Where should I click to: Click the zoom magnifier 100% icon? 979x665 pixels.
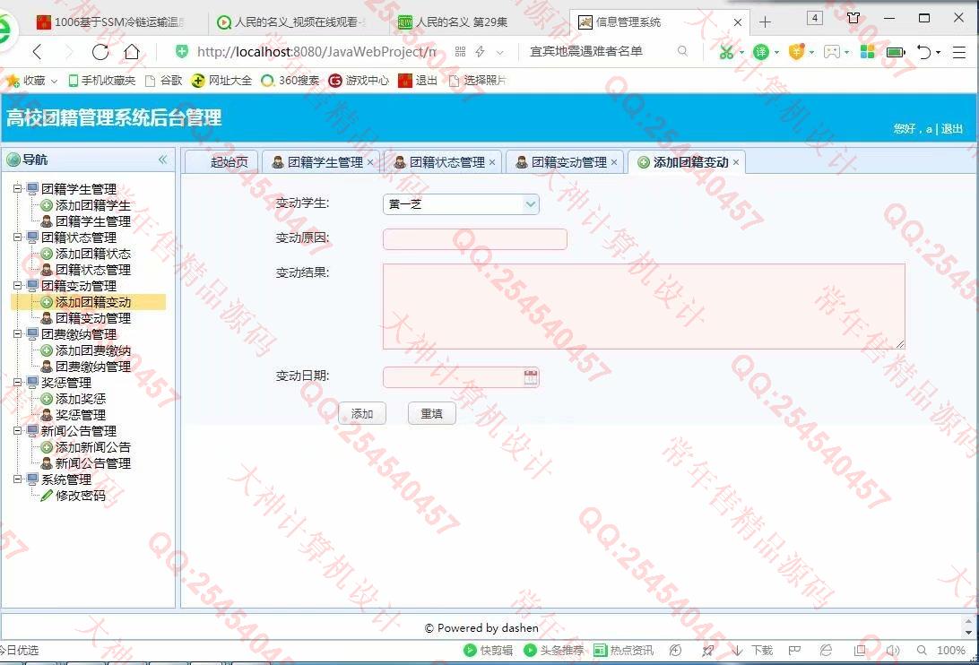(922, 650)
